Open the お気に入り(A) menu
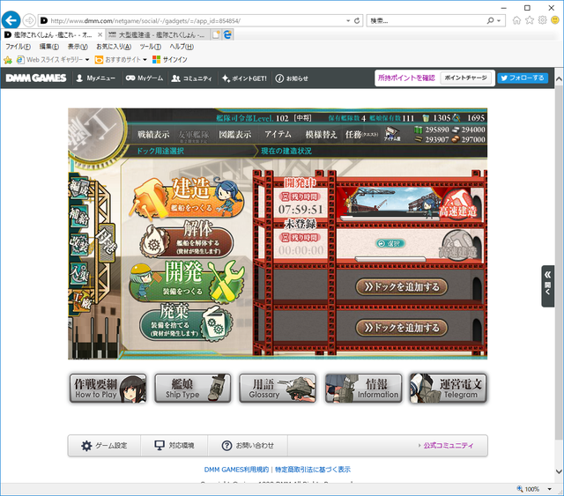 [x=114, y=47]
